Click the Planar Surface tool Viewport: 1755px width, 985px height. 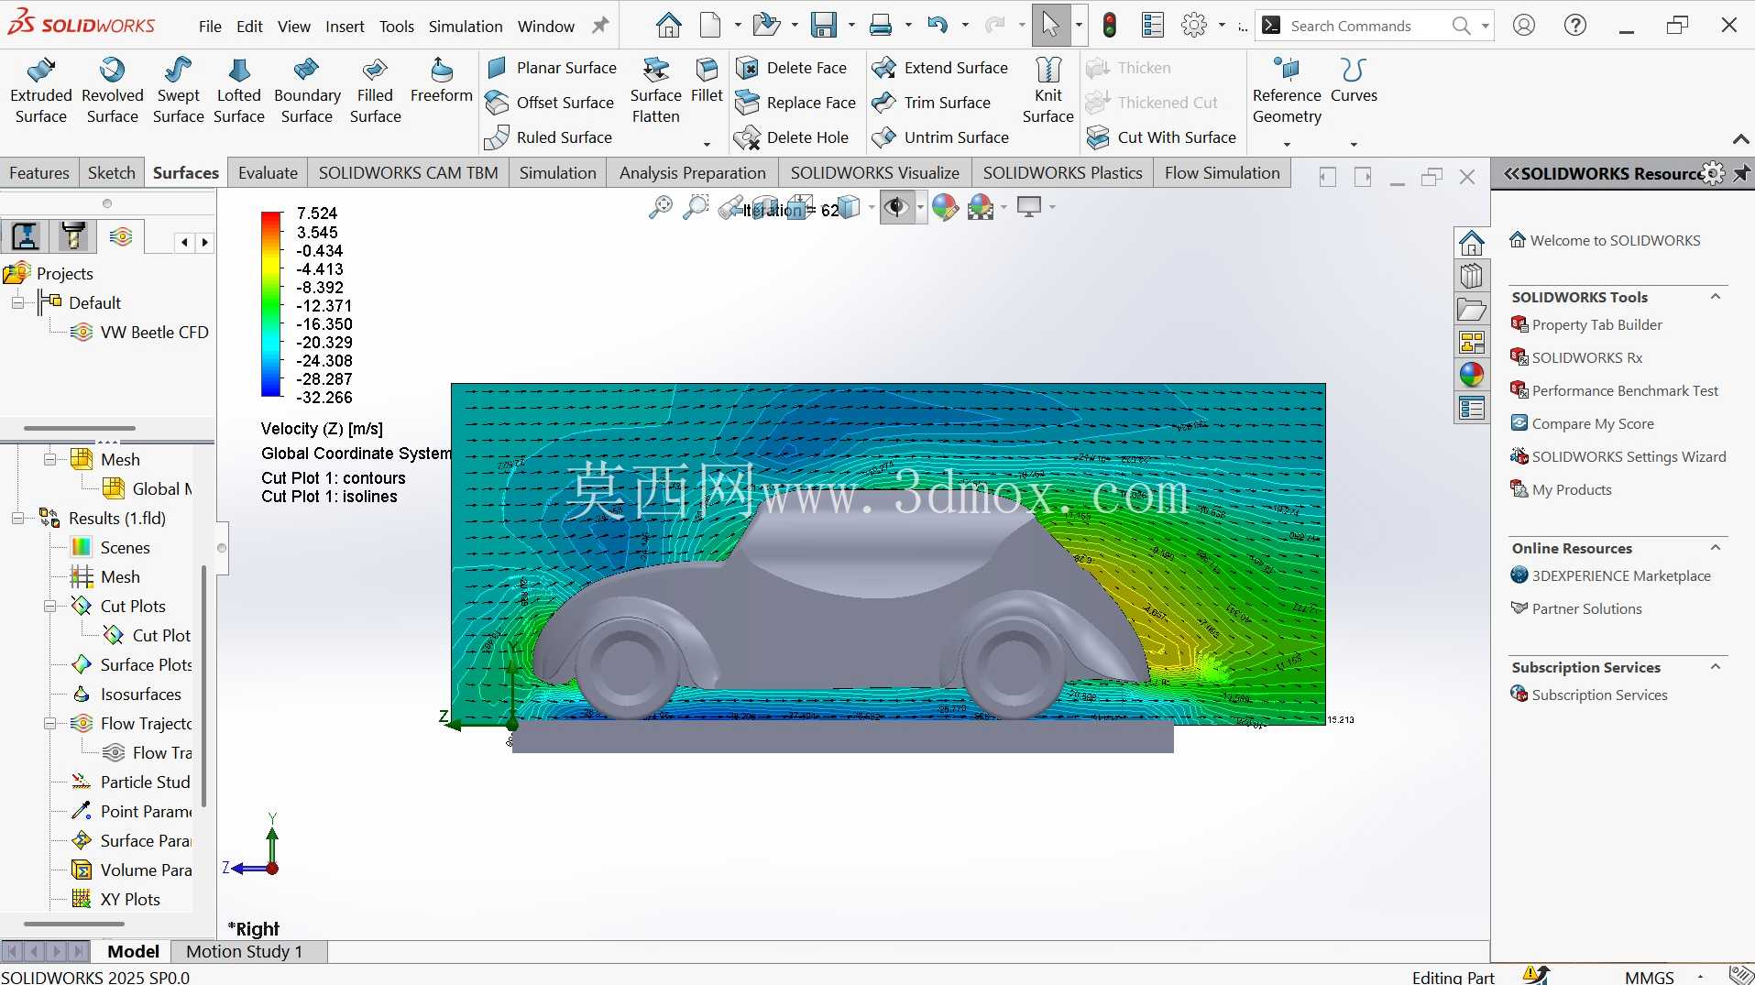coord(552,68)
